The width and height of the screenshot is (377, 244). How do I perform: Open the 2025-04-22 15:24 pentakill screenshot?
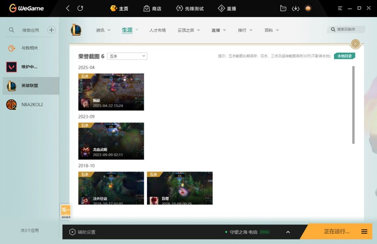(x=111, y=92)
